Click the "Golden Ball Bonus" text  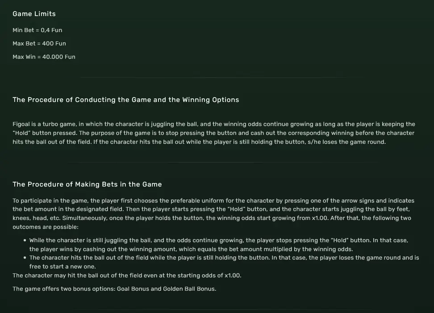coord(189,289)
